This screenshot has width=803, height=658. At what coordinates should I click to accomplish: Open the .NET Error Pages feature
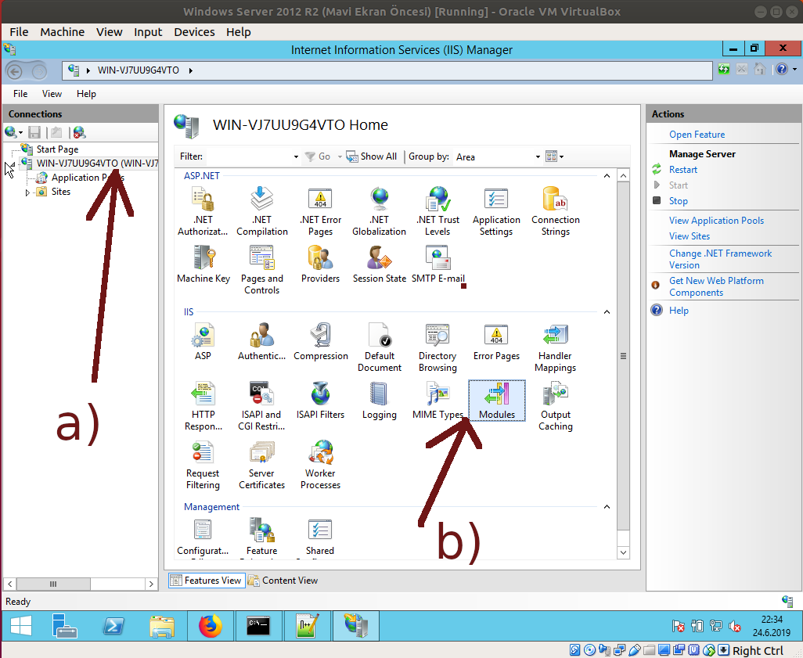coord(321,211)
